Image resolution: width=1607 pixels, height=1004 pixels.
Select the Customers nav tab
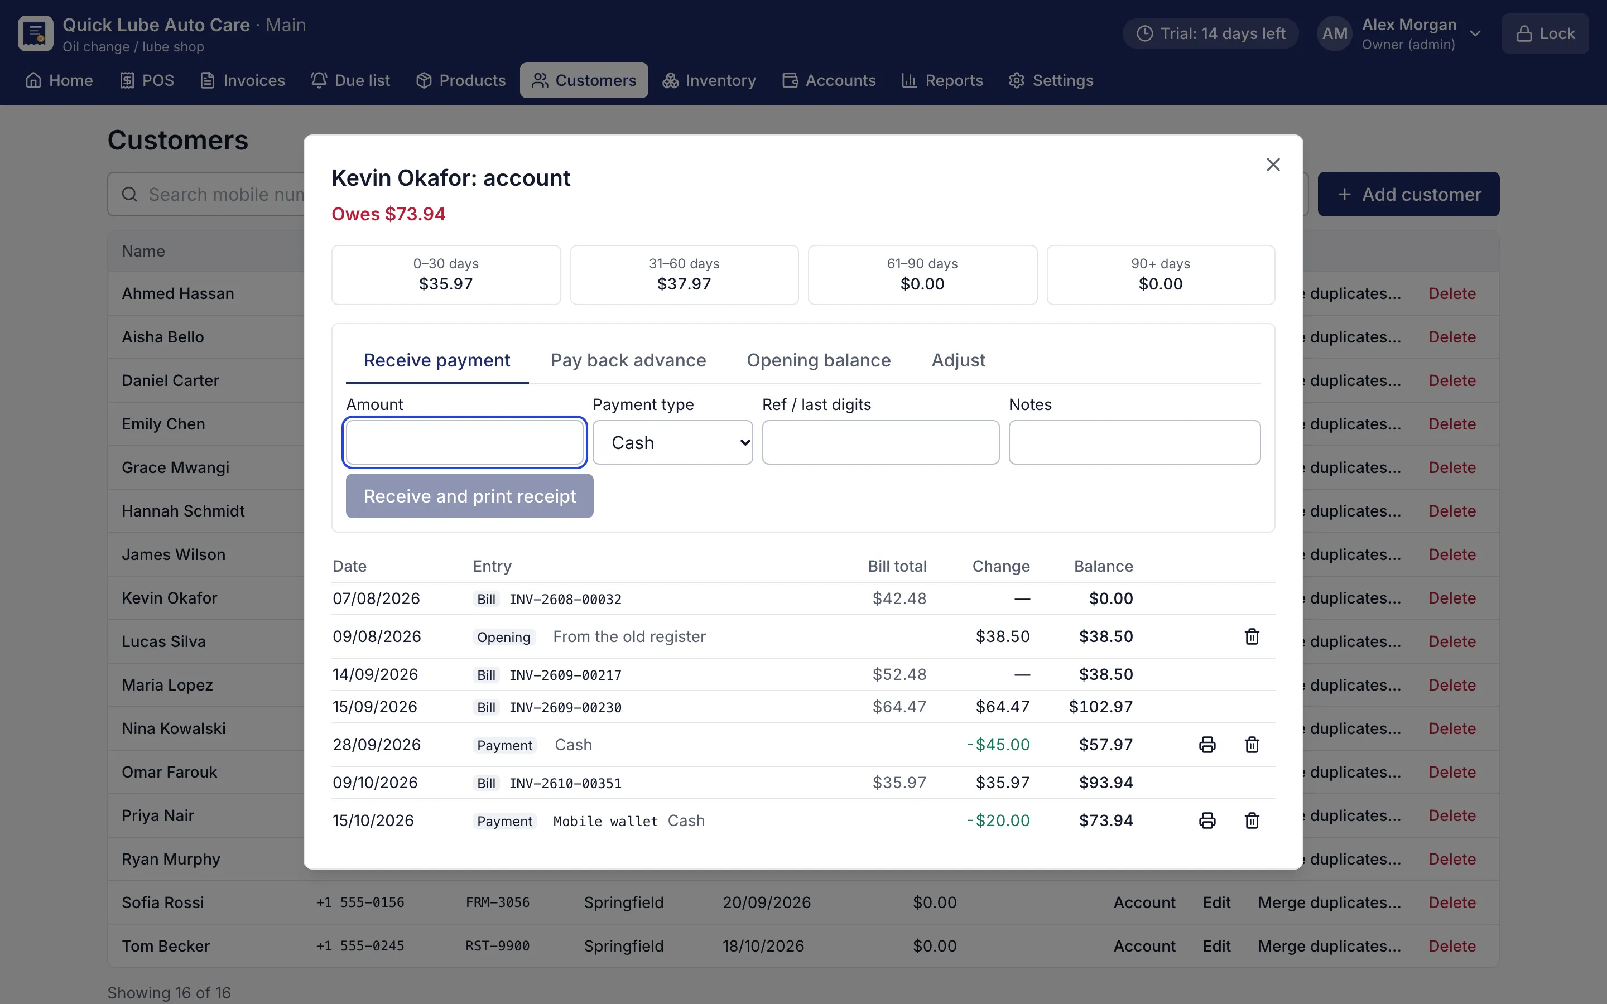pos(584,80)
